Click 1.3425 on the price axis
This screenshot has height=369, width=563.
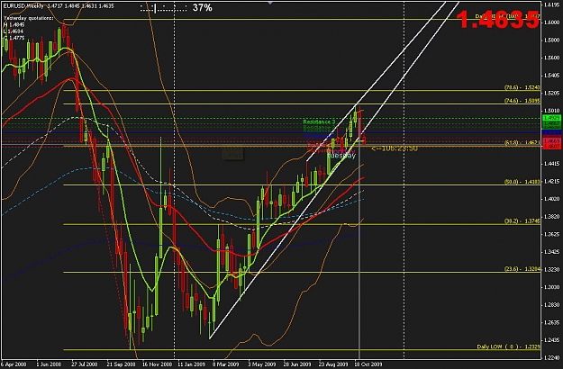(x=553, y=252)
